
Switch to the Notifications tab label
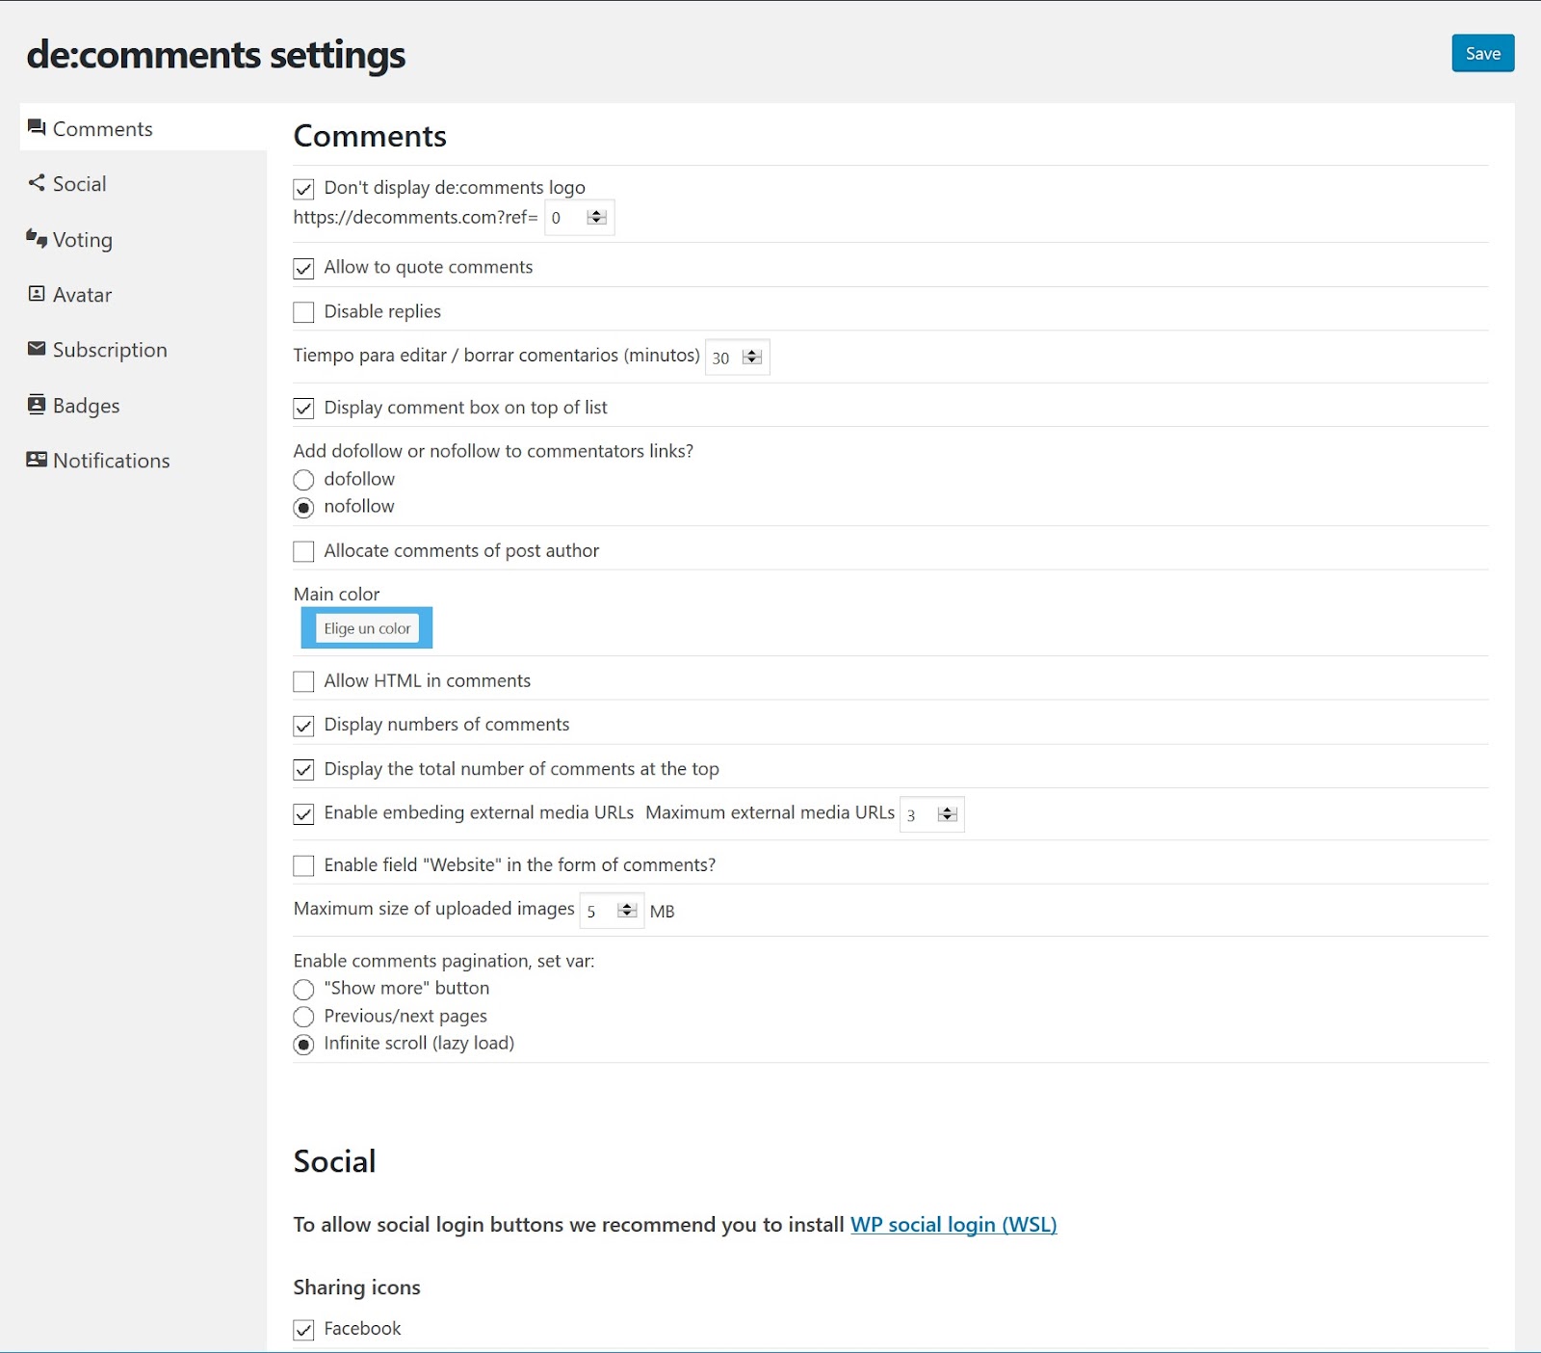111,461
